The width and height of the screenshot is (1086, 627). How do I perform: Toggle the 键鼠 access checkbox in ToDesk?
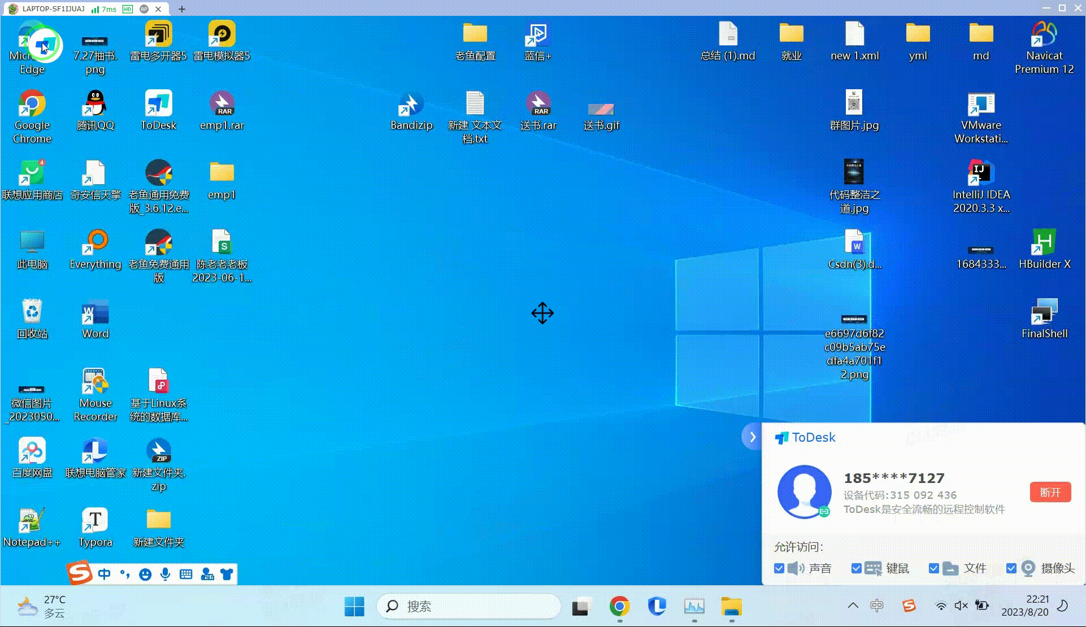click(x=857, y=568)
